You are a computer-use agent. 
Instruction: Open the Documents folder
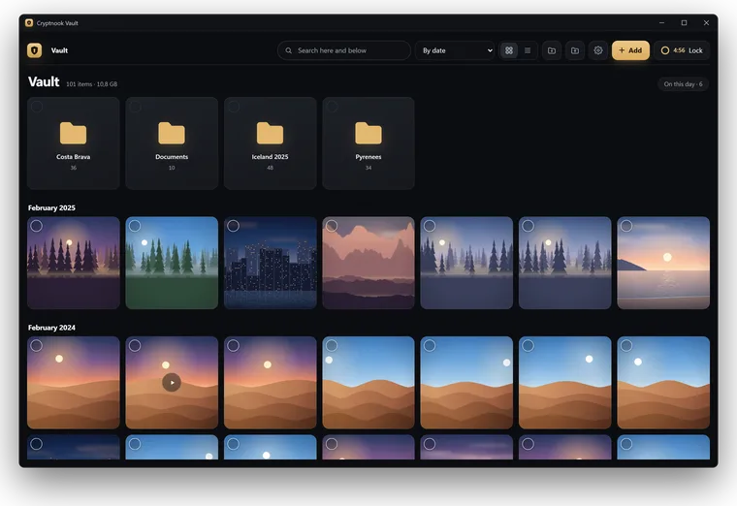pyautogui.click(x=172, y=143)
